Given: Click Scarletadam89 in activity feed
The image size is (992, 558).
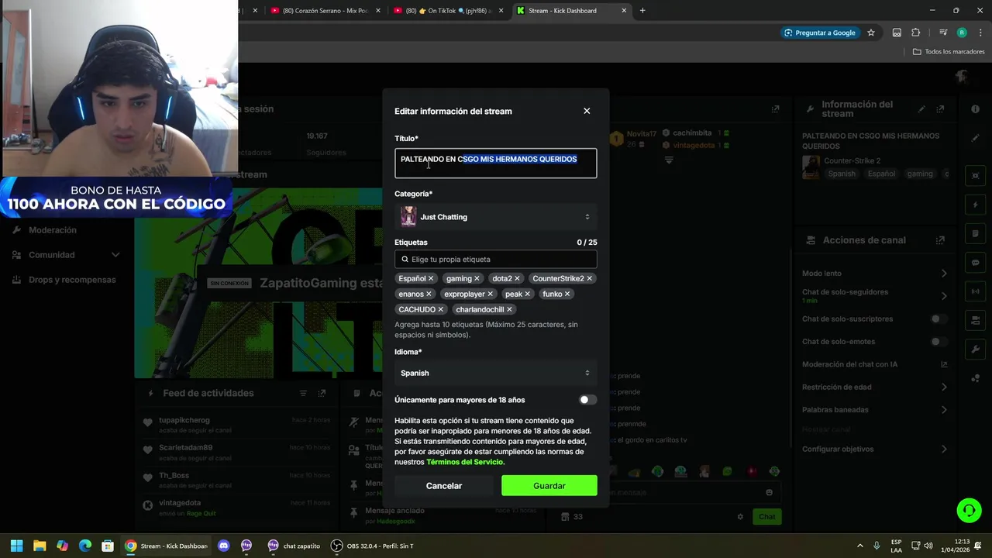Looking at the screenshot, I should 186,448.
